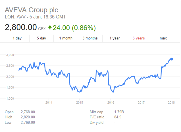Click the 2016 label on the axis
This screenshot has height=132, width=181.
111,102
